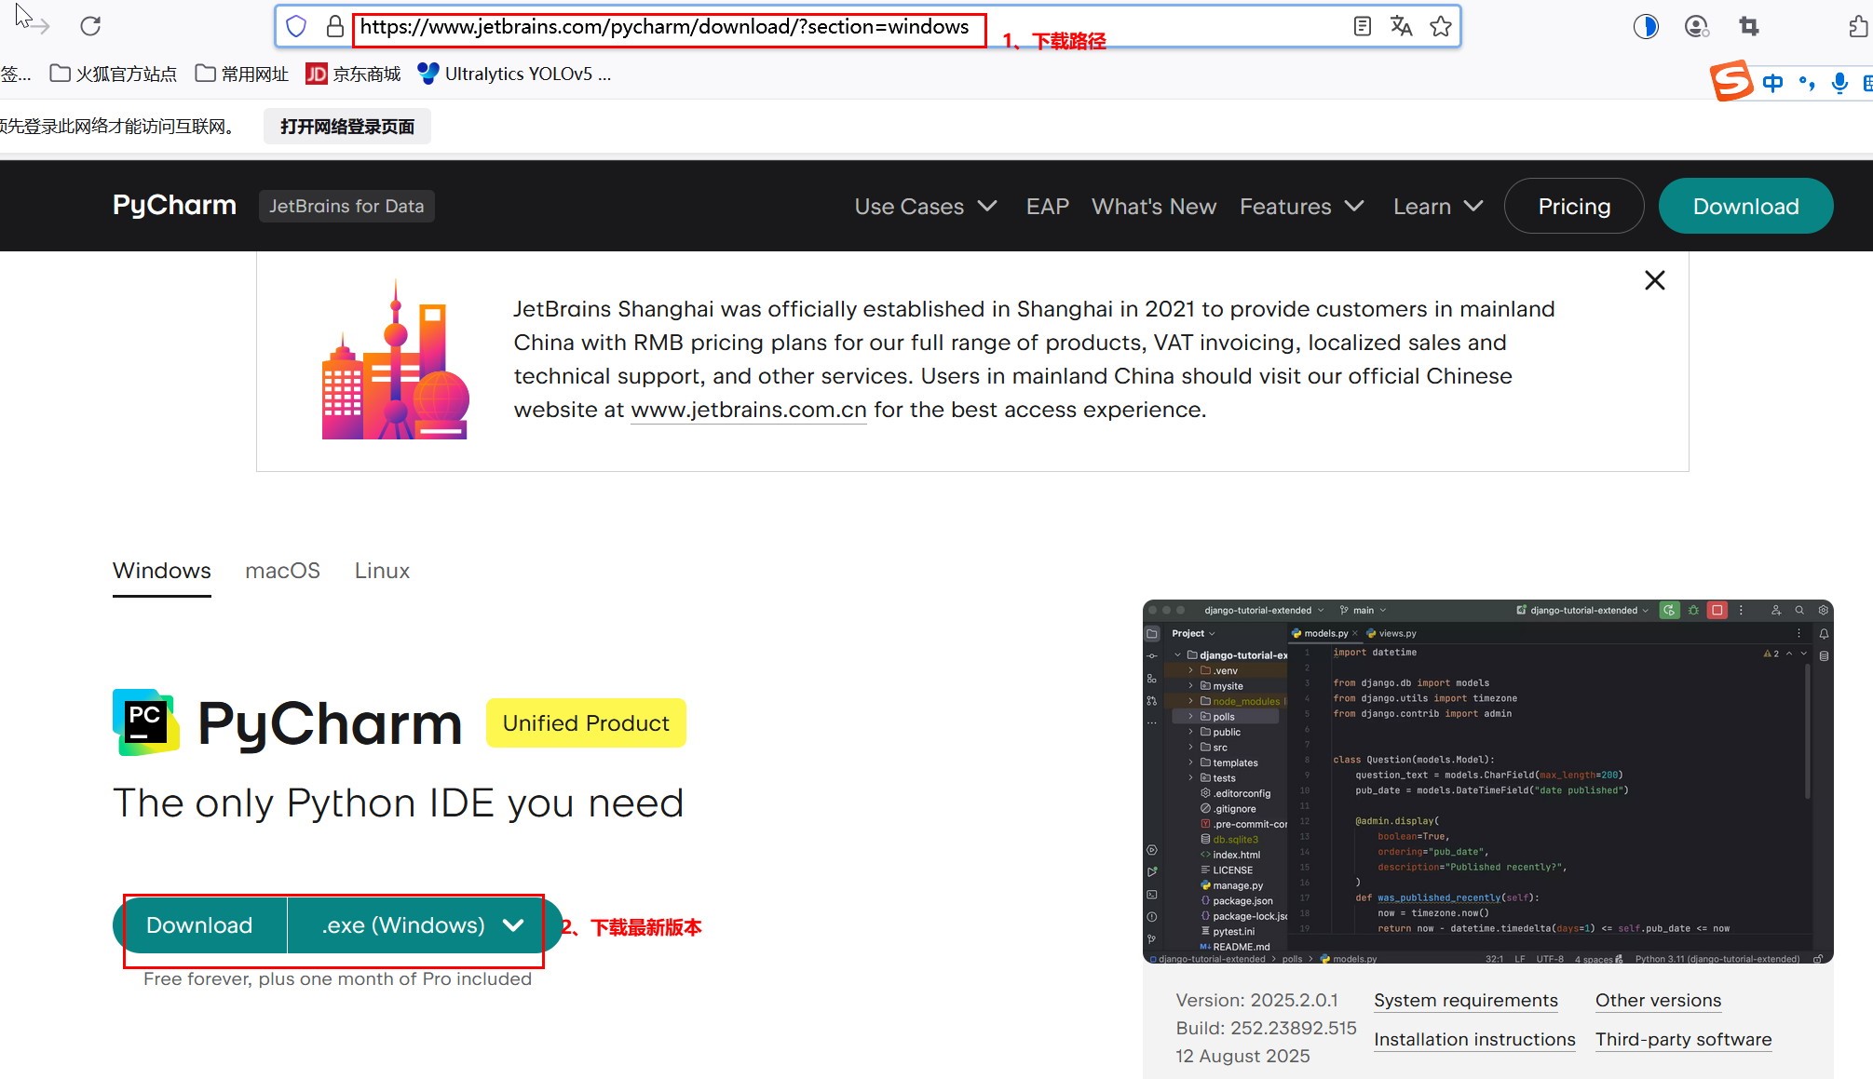1873x1079 pixels.
Task: Close the JetBrains Shanghai notice banner
Action: pyautogui.click(x=1654, y=280)
